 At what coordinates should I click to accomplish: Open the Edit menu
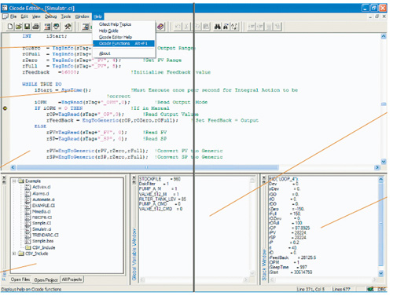point(24,16)
